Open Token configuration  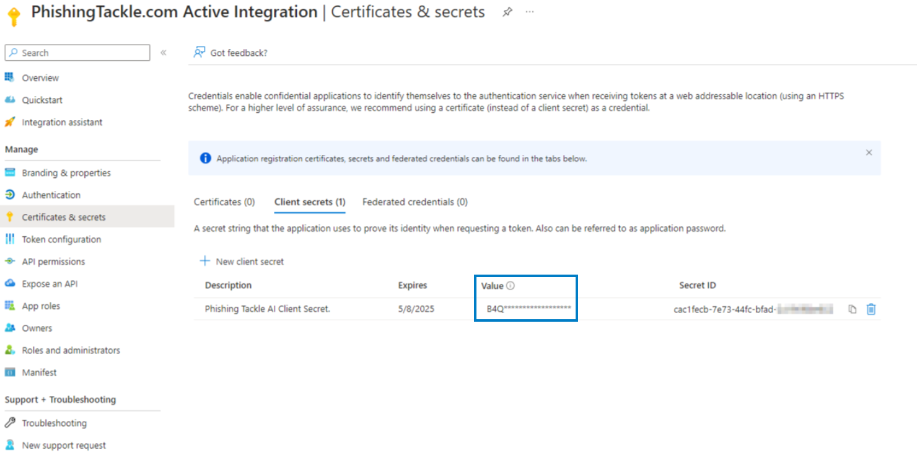pyautogui.click(x=61, y=239)
